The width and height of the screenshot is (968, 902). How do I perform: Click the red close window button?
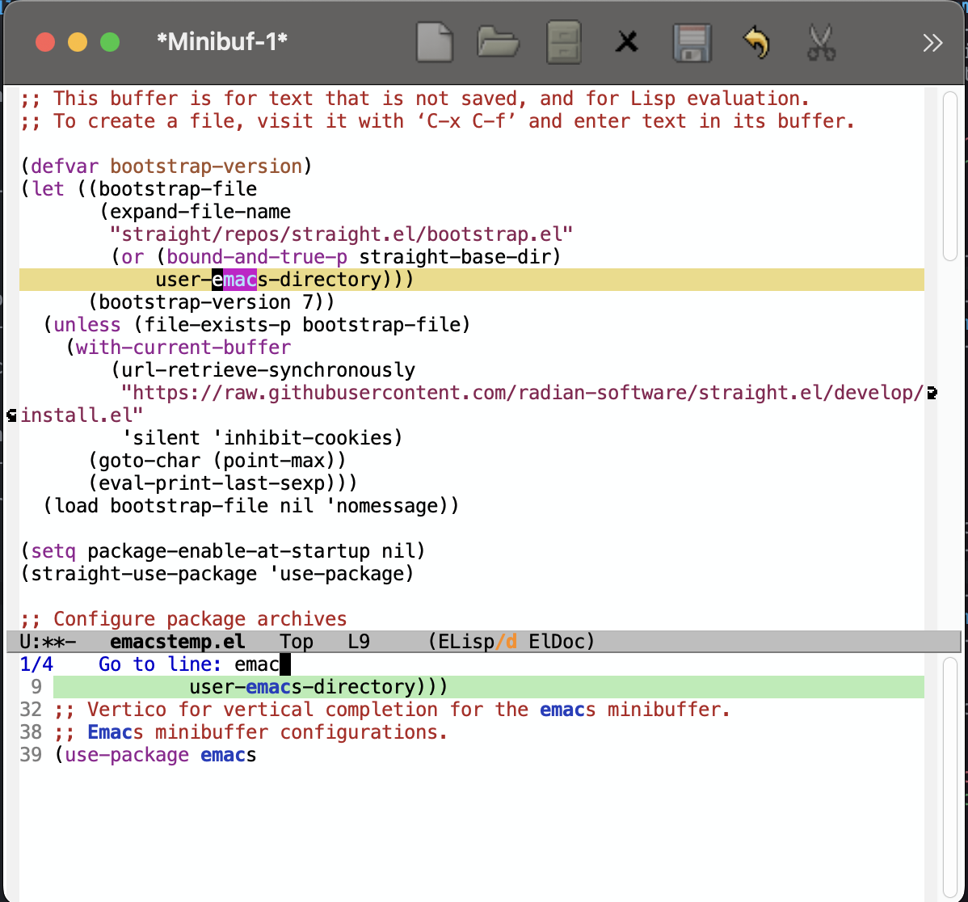pyautogui.click(x=45, y=42)
